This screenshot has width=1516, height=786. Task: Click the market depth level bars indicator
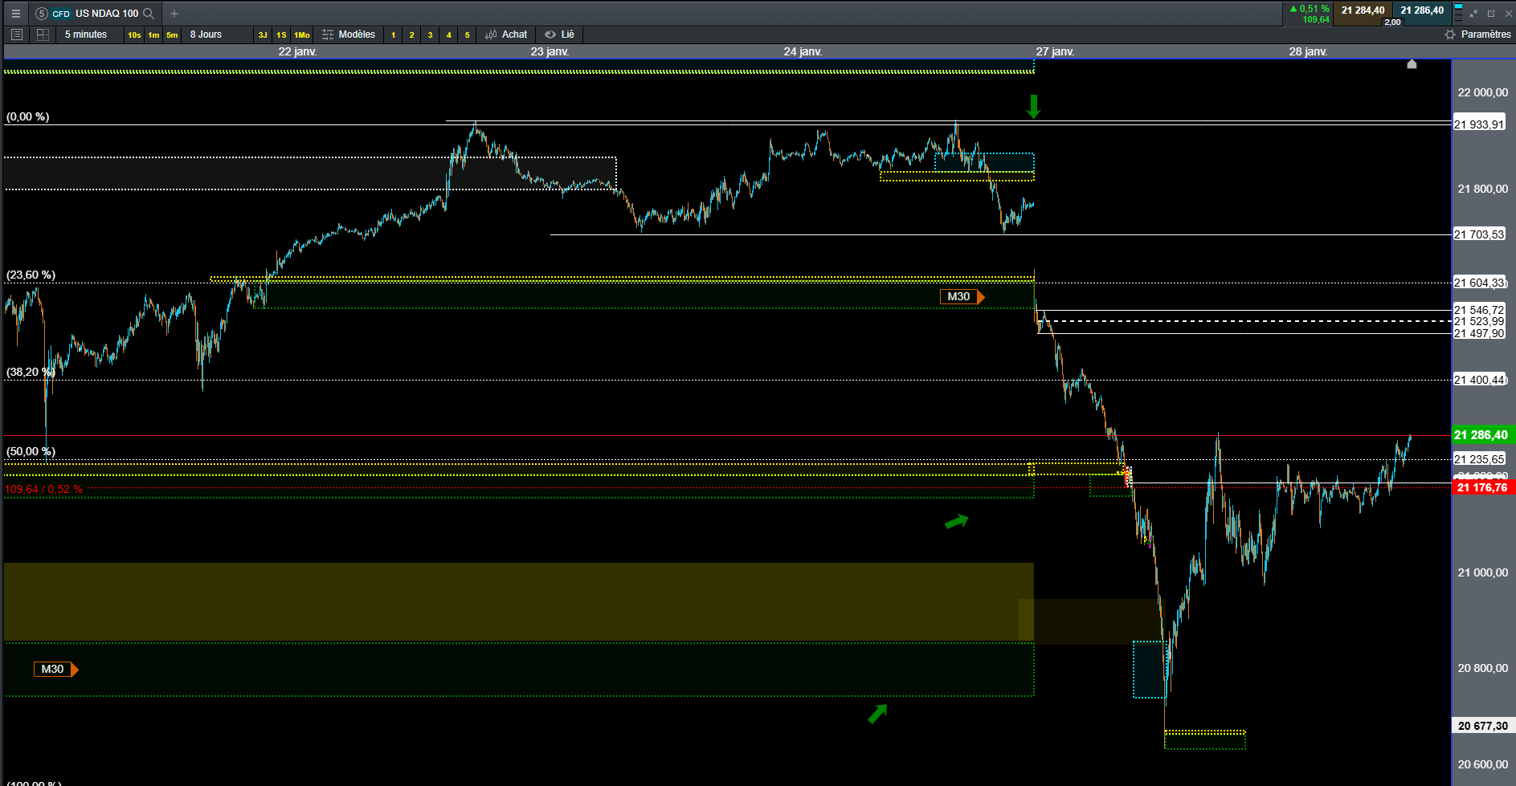1458,14
